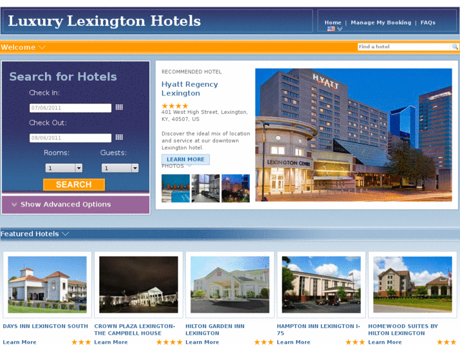This screenshot has width=460, height=345.
Task: Open the Check In calendar icon
Action: tap(119, 107)
